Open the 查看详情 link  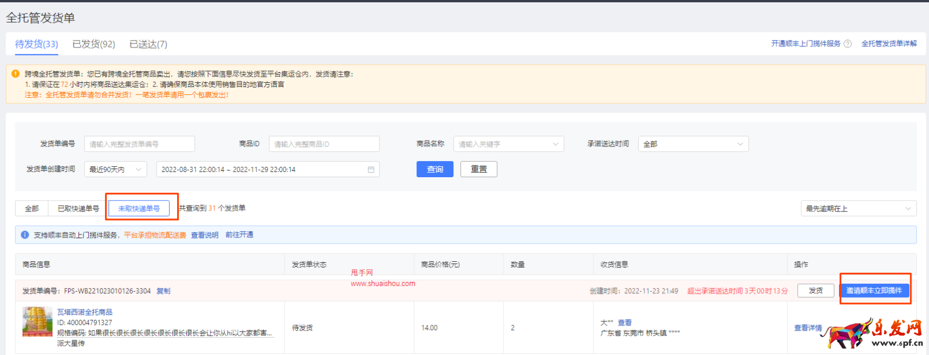point(808,328)
